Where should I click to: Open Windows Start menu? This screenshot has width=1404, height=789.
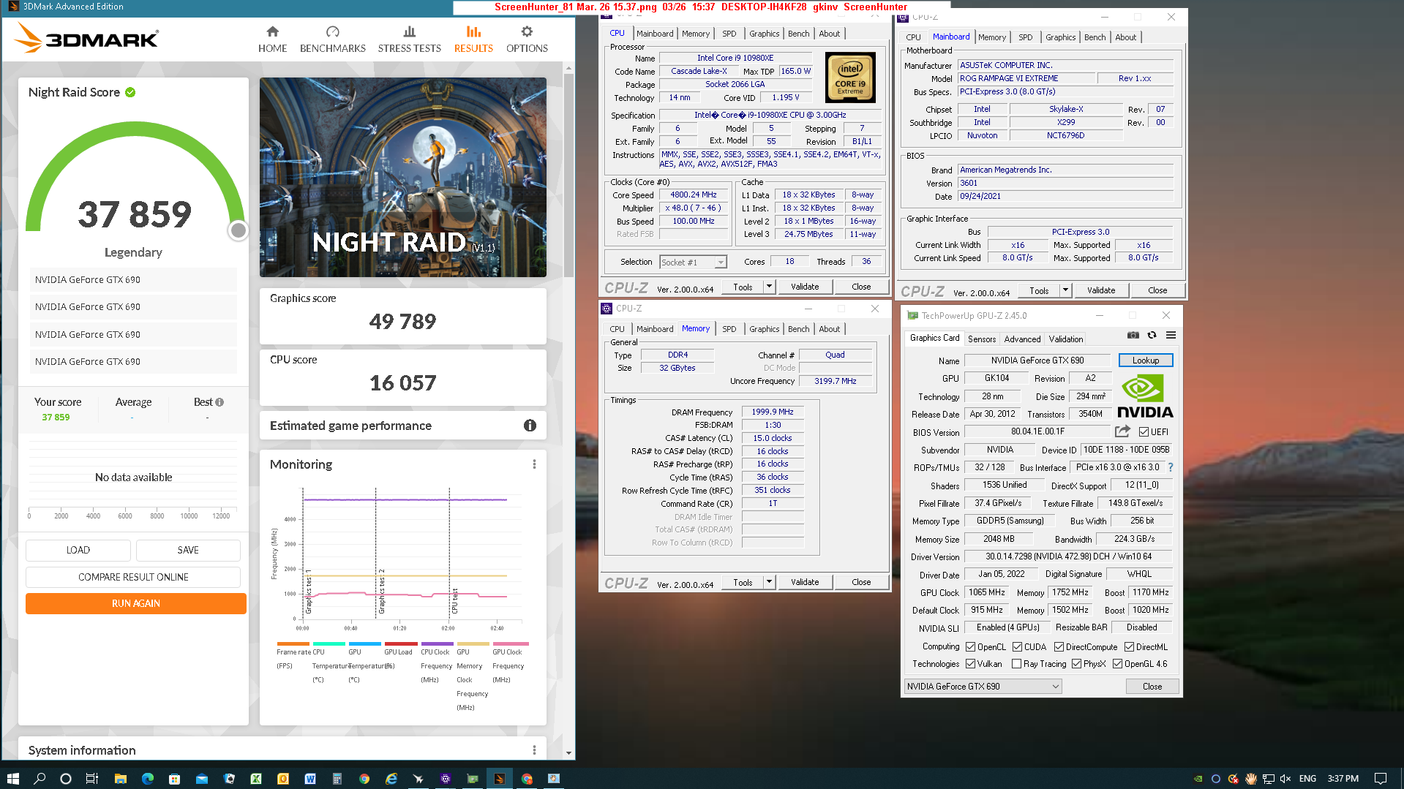click(x=12, y=778)
